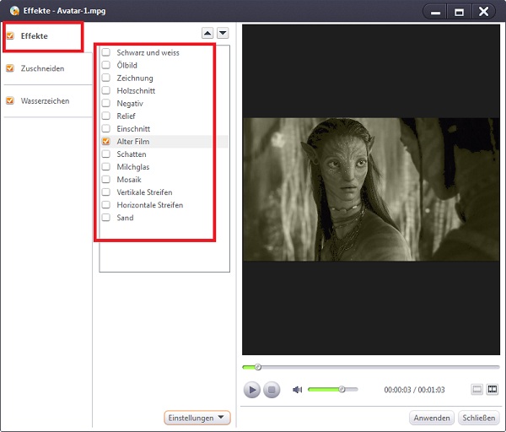Click the video seek progress bar
Screen dimensions: 506x432
[x=371, y=367]
